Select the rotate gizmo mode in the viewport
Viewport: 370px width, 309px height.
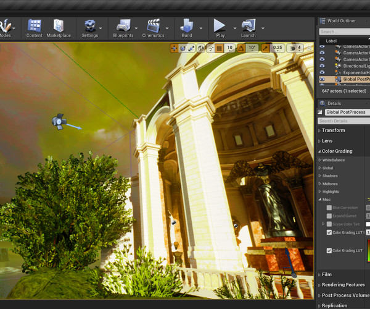tap(183, 48)
